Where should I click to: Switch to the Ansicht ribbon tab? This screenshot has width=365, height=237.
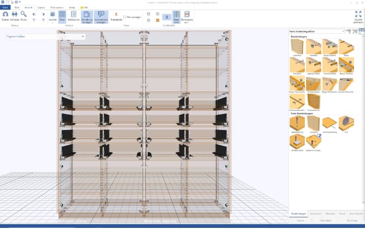click(x=28, y=7)
